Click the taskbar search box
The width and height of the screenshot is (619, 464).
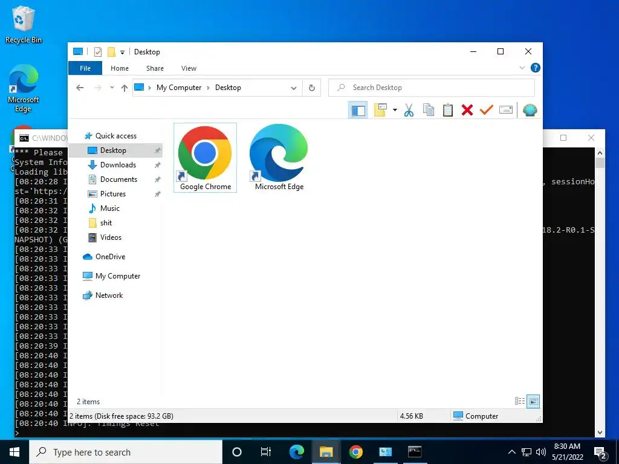pos(126,452)
